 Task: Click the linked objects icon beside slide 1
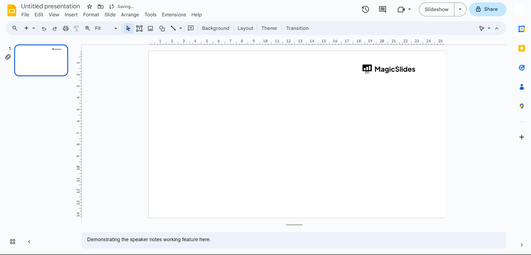pyautogui.click(x=8, y=57)
